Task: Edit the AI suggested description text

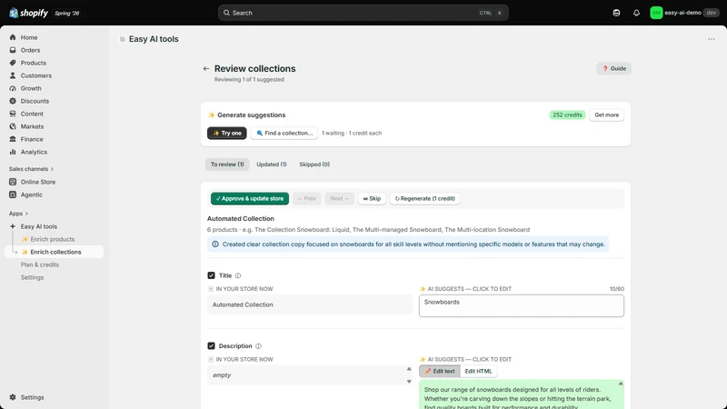Action: (521, 395)
